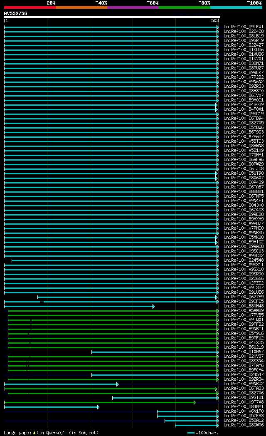Select label UniRef100_A9NKS5

[244, 233]
